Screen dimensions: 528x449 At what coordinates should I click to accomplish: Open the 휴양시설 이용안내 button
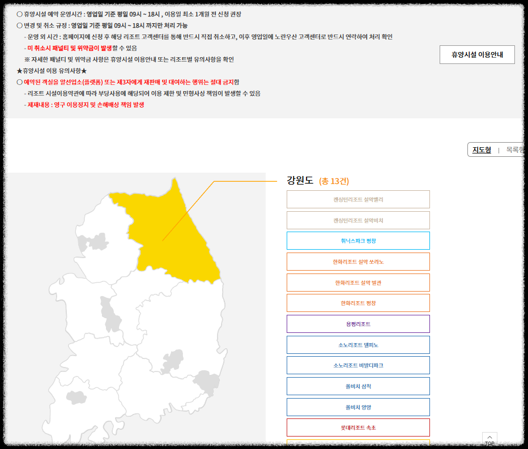pyautogui.click(x=477, y=54)
